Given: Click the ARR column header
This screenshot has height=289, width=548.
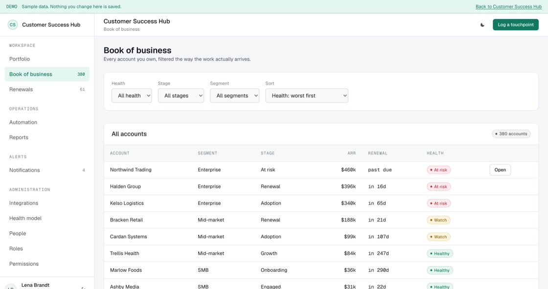Looking at the screenshot, I should (352, 154).
